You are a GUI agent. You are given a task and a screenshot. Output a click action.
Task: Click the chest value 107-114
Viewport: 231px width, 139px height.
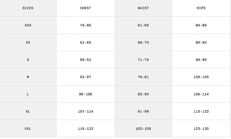click(86, 111)
